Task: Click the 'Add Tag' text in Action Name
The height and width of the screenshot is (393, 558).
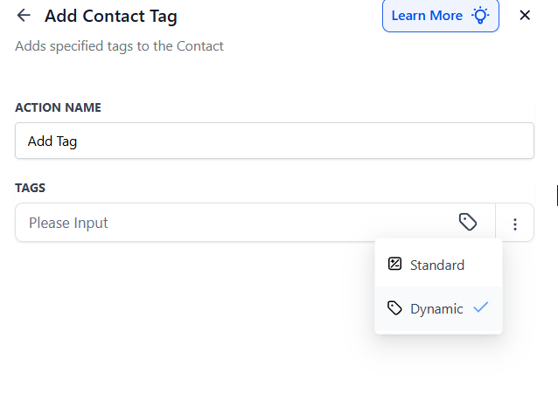Action: point(52,141)
